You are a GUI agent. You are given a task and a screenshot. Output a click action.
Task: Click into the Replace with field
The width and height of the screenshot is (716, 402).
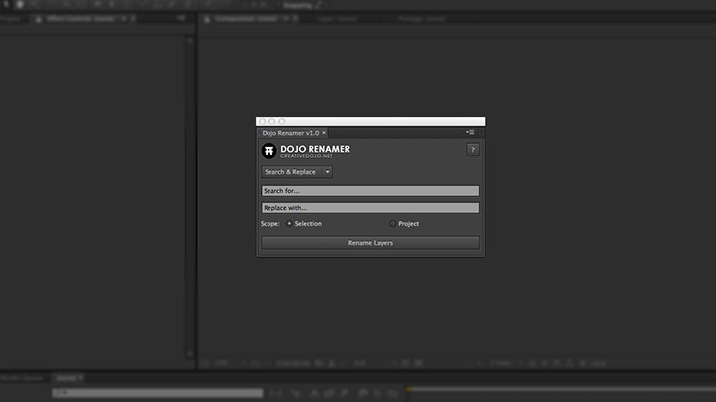coord(370,208)
